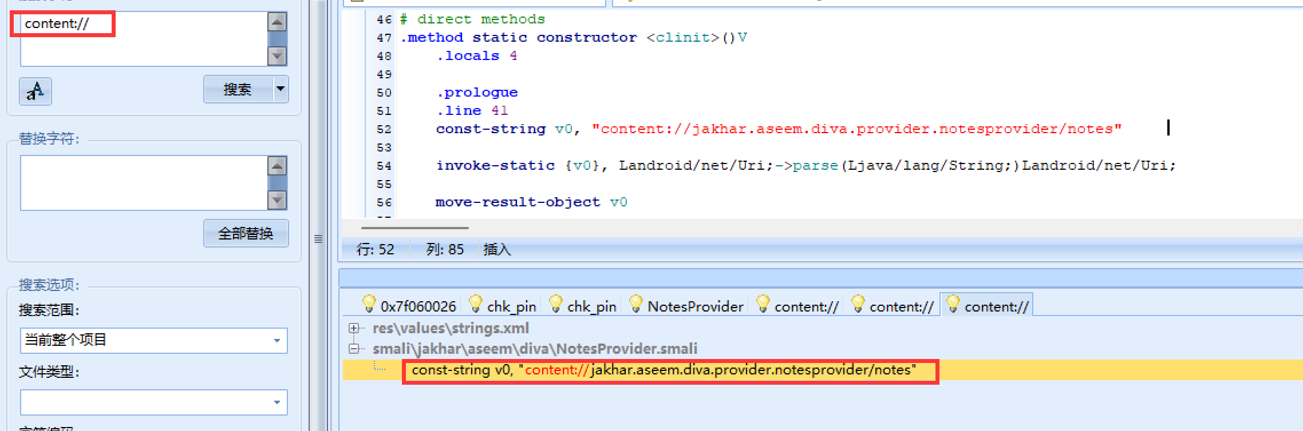Select res\values\strings.xml in results tree
1303x431 pixels.
pos(451,328)
